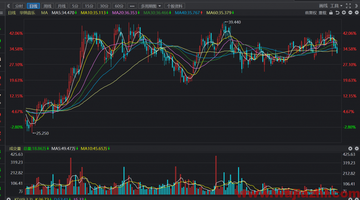
Task: Open volume panel settings gear
Action: coord(356,149)
